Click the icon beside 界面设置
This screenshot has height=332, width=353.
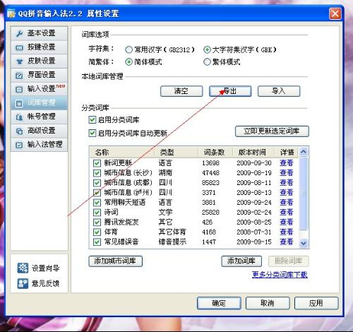click(19, 76)
